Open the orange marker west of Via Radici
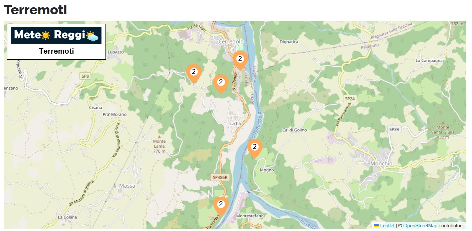The height and width of the screenshot is (231, 472). pos(221,83)
